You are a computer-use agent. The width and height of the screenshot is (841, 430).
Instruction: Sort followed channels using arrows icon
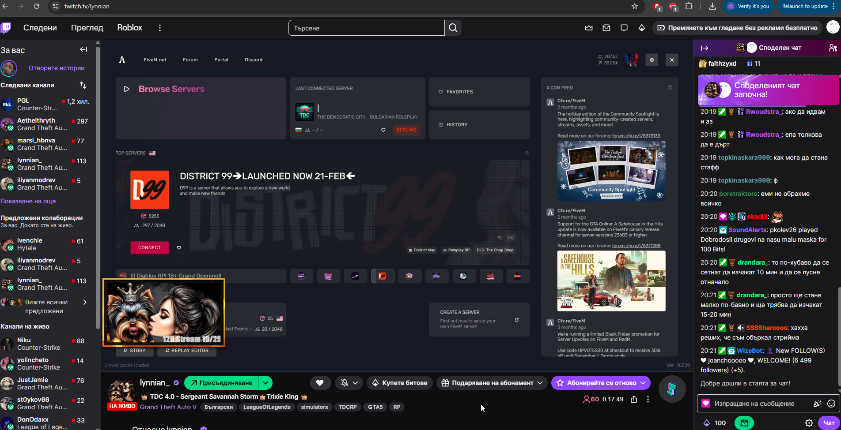83,85
